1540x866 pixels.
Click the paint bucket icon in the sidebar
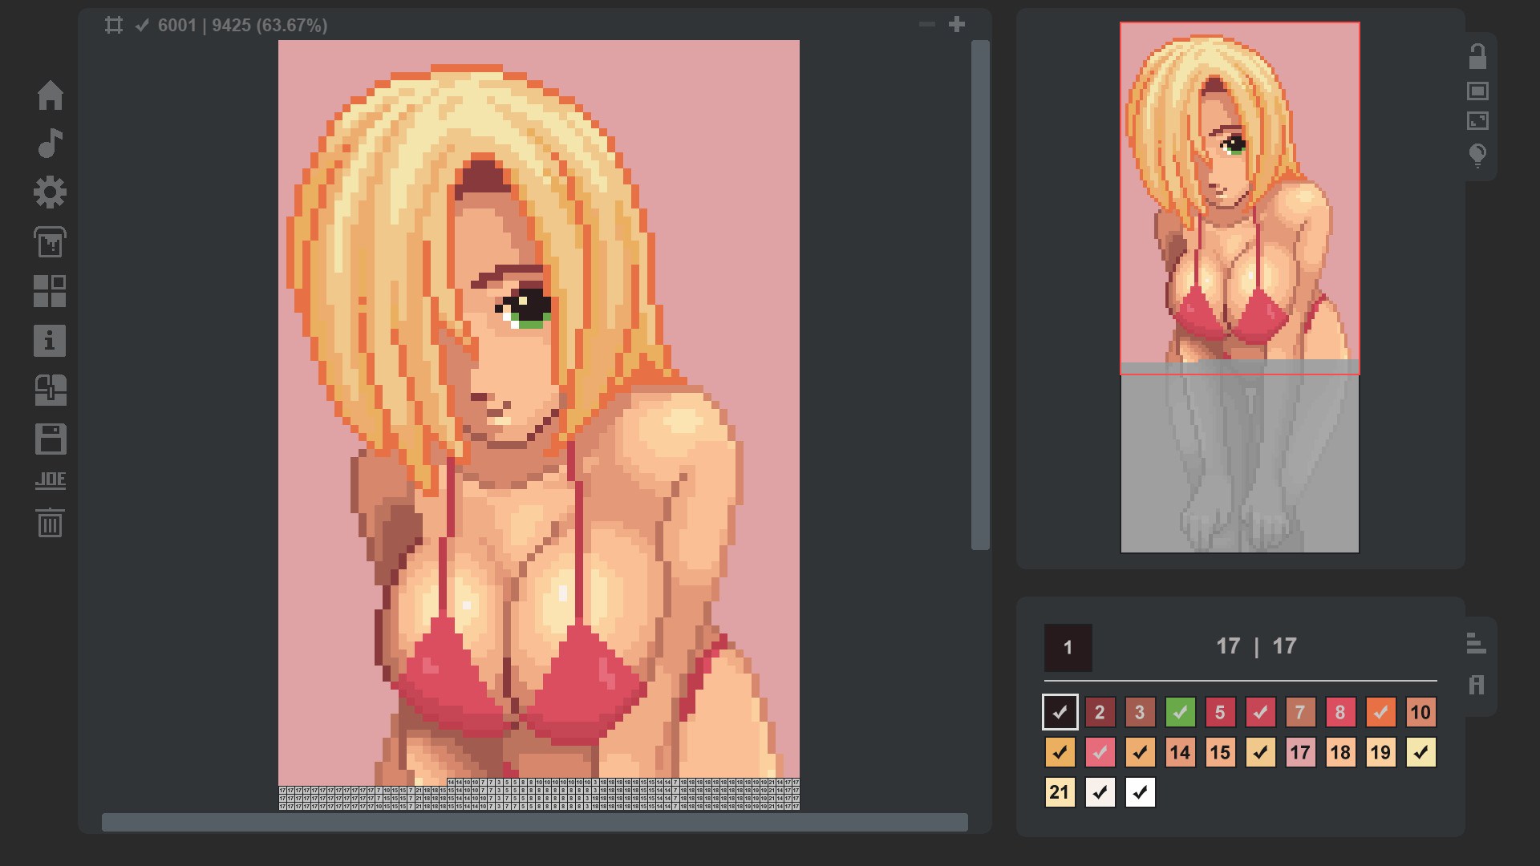click(50, 242)
